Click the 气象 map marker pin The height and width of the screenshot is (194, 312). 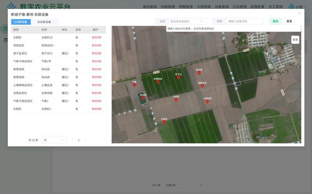coord(135,85)
